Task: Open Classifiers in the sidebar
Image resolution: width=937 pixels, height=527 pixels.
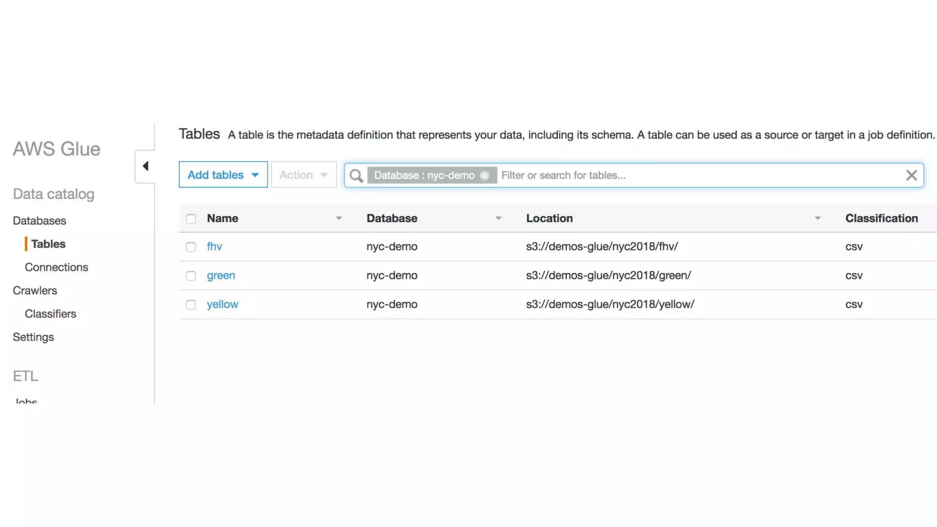Action: pos(50,314)
